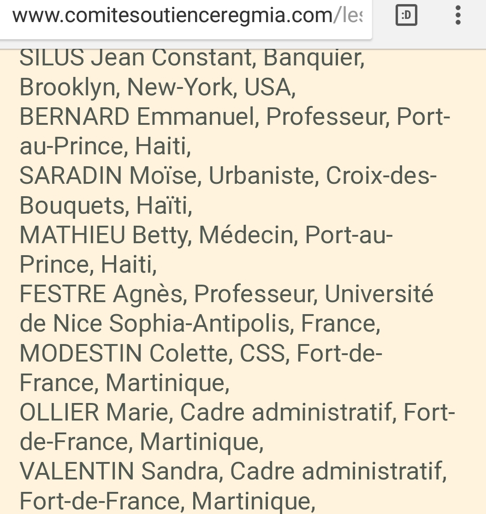Select the Brooklyn, New-York, USA line

click(x=158, y=88)
